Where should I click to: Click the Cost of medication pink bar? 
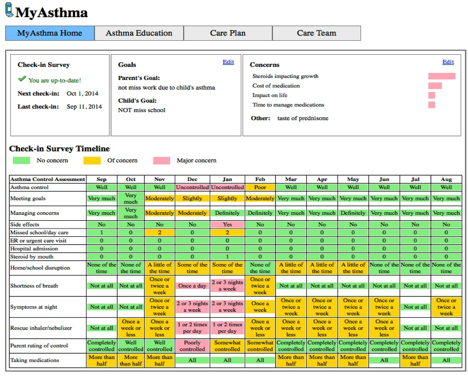[x=435, y=86]
